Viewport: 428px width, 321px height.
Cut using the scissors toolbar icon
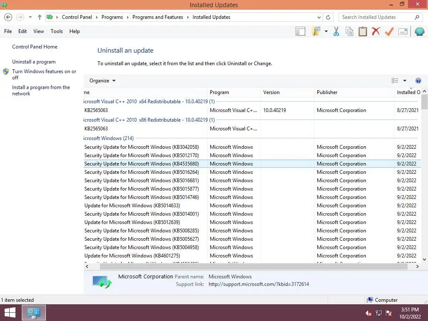point(336,31)
